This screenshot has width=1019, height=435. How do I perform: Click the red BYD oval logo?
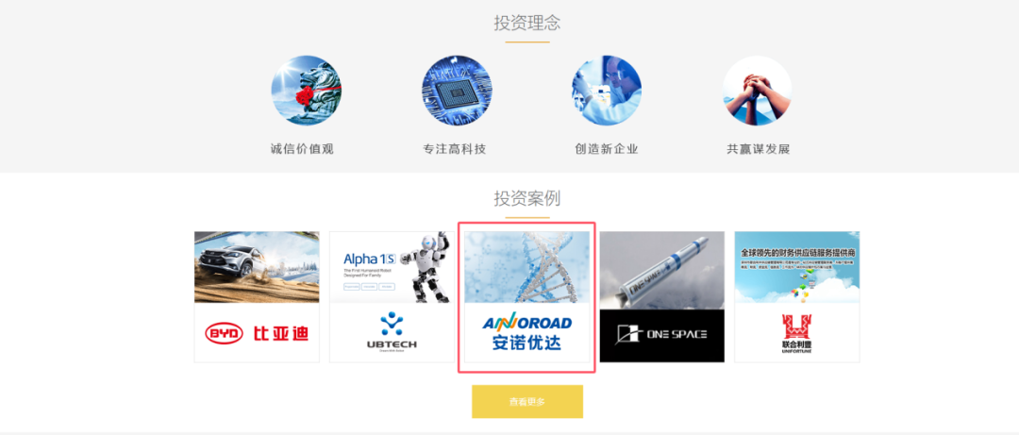(225, 334)
